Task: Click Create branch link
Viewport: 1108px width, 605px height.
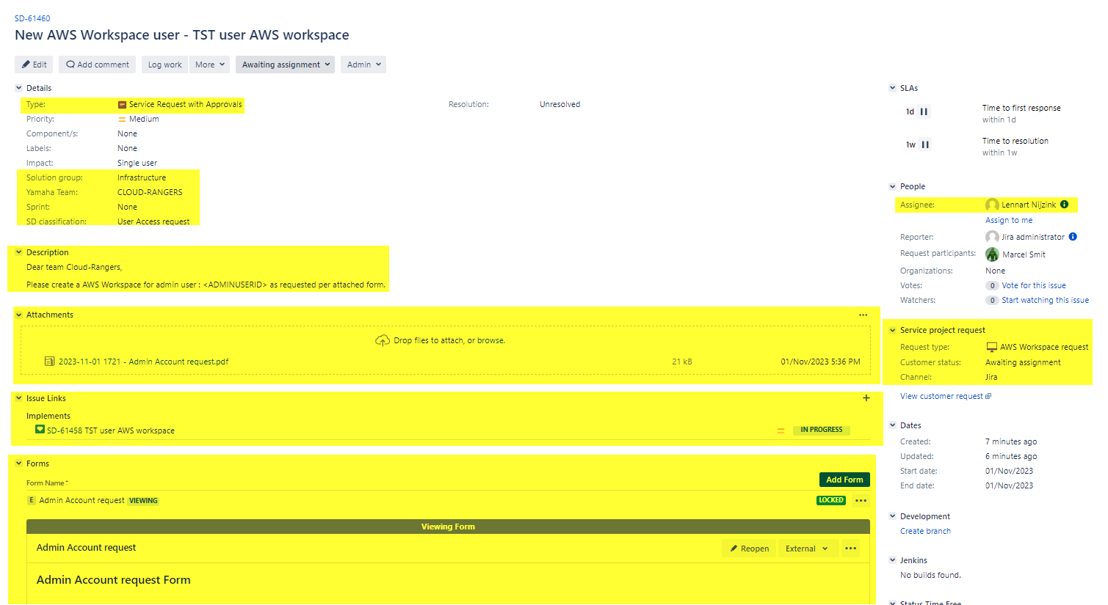Action: click(925, 531)
